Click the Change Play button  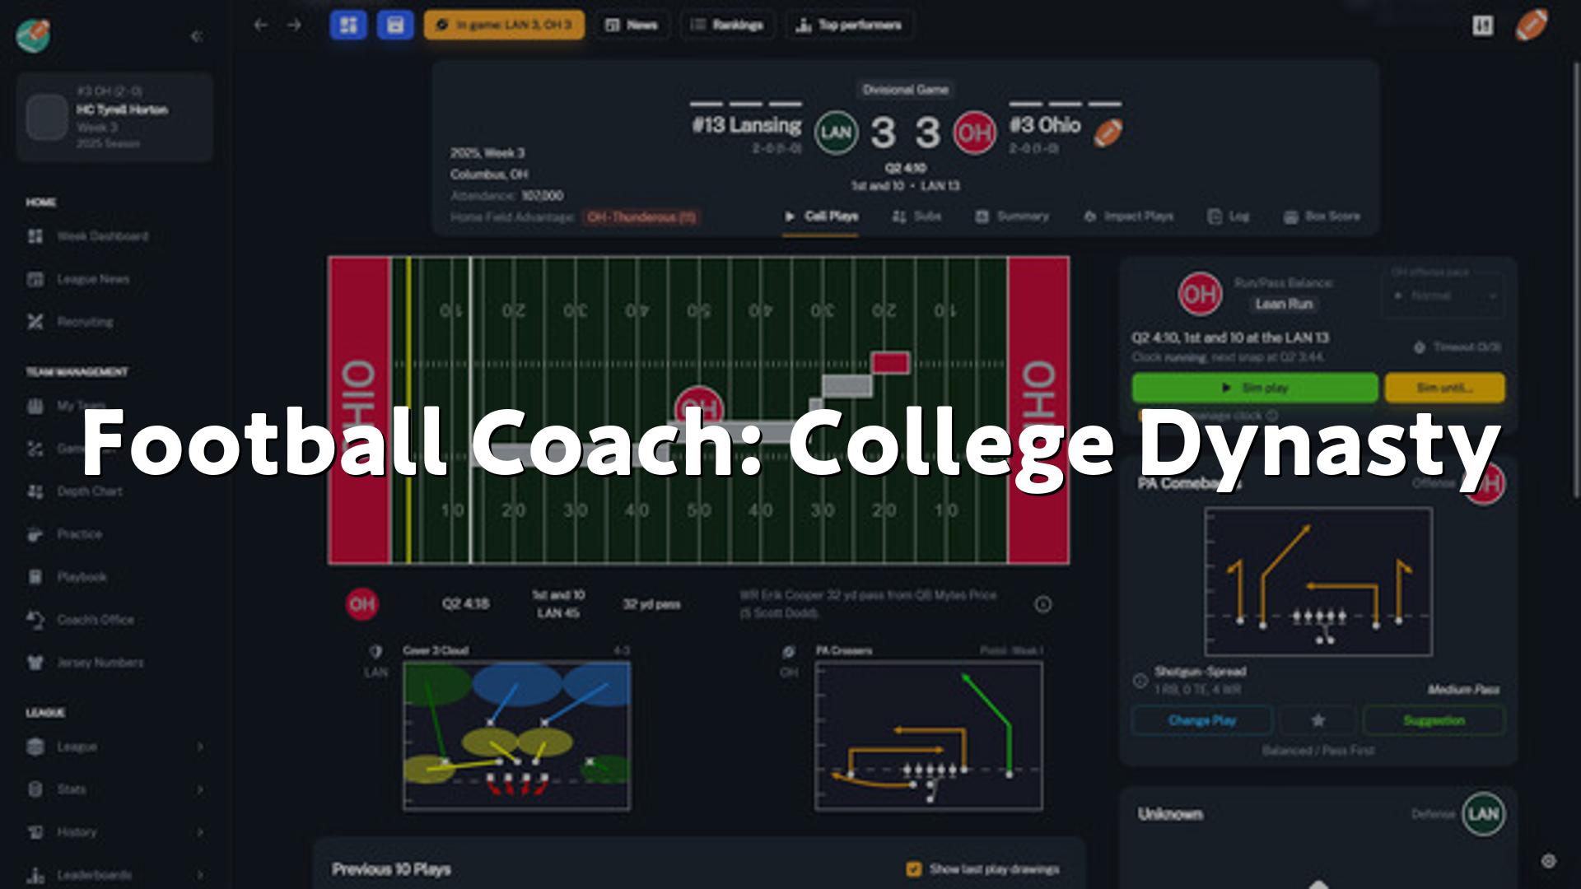[x=1202, y=720]
